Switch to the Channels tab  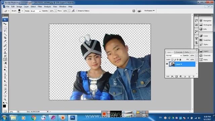pyautogui.click(x=179, y=52)
